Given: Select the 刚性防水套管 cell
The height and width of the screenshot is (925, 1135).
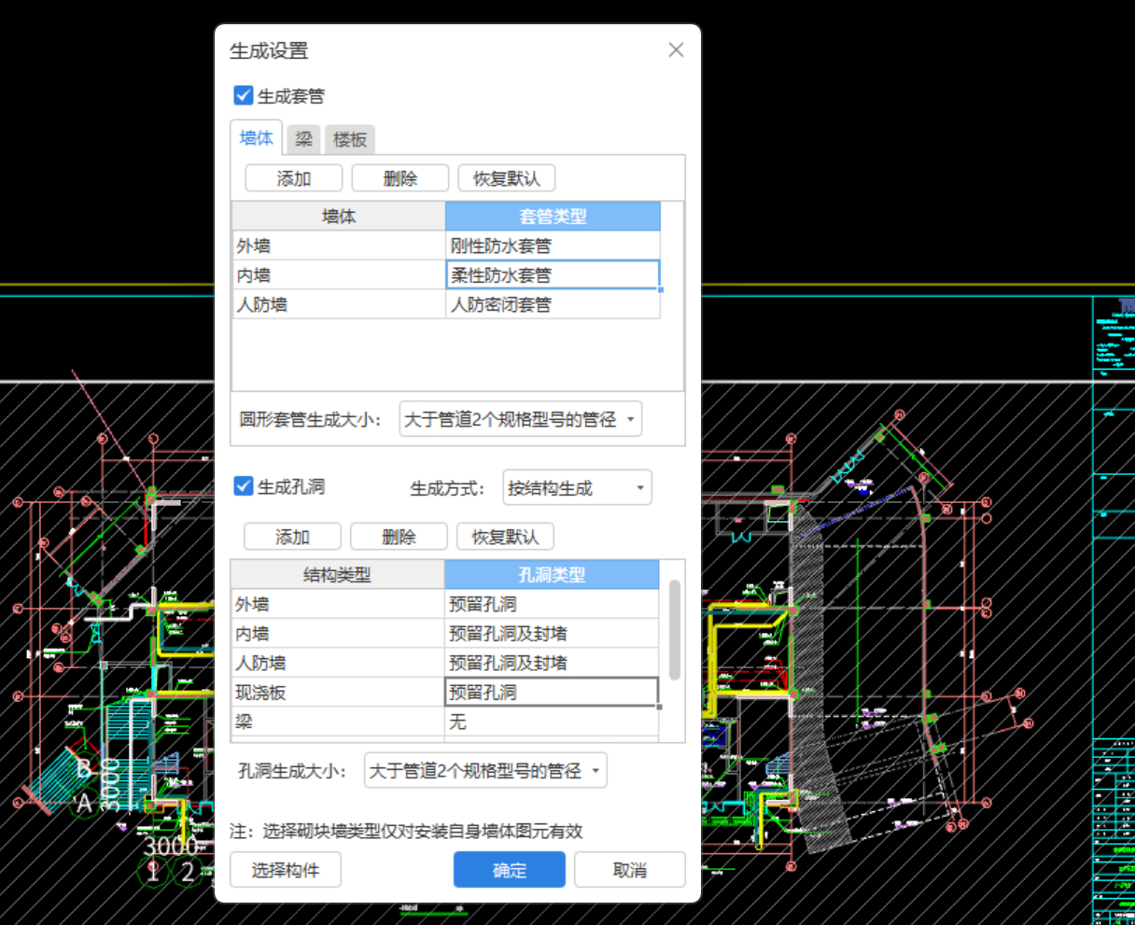Looking at the screenshot, I should 553,245.
